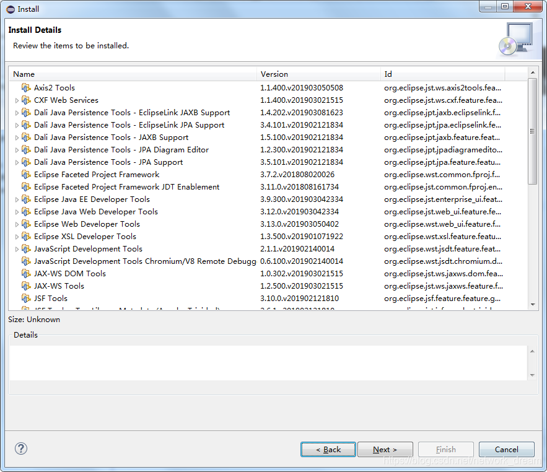Click the Eclipse Faceted Project Framework icon
The width and height of the screenshot is (547, 472).
point(26,175)
